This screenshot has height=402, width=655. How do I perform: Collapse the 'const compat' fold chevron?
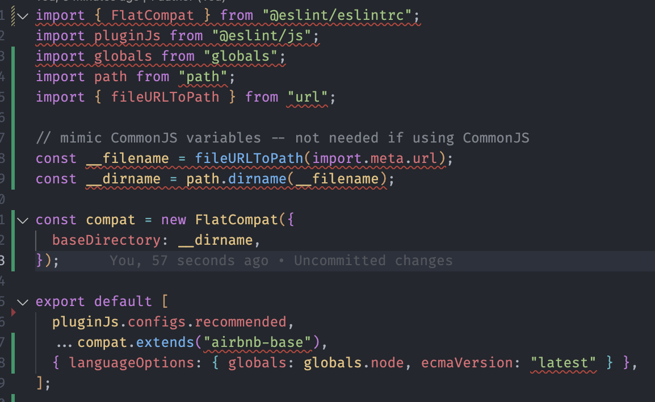[x=23, y=220]
